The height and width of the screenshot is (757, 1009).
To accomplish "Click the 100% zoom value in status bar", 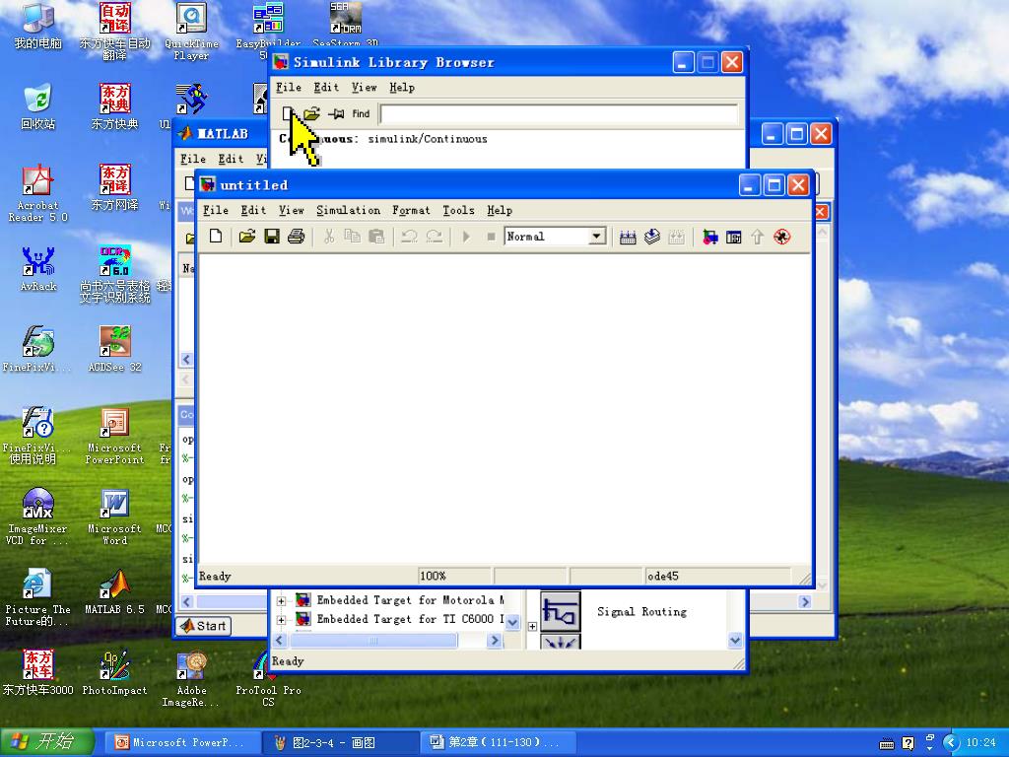I will point(433,576).
